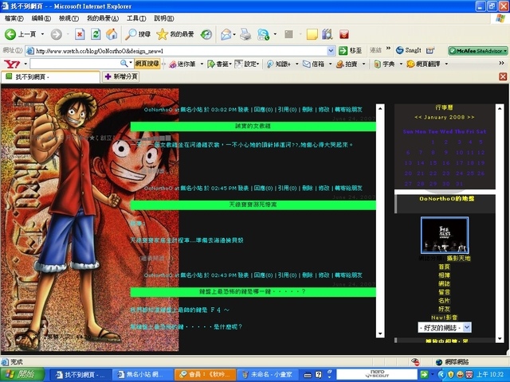Click 新增分頁 new tab button
Screen dimensions: 510x382
point(121,76)
